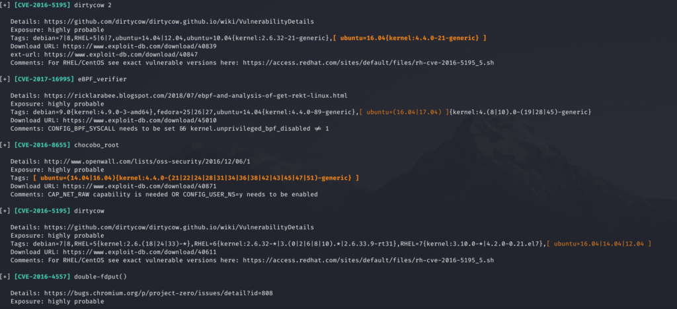Image resolution: width=677 pixels, height=309 pixels.
Task: Click exploit-db download 45010 URL
Action: pos(139,120)
